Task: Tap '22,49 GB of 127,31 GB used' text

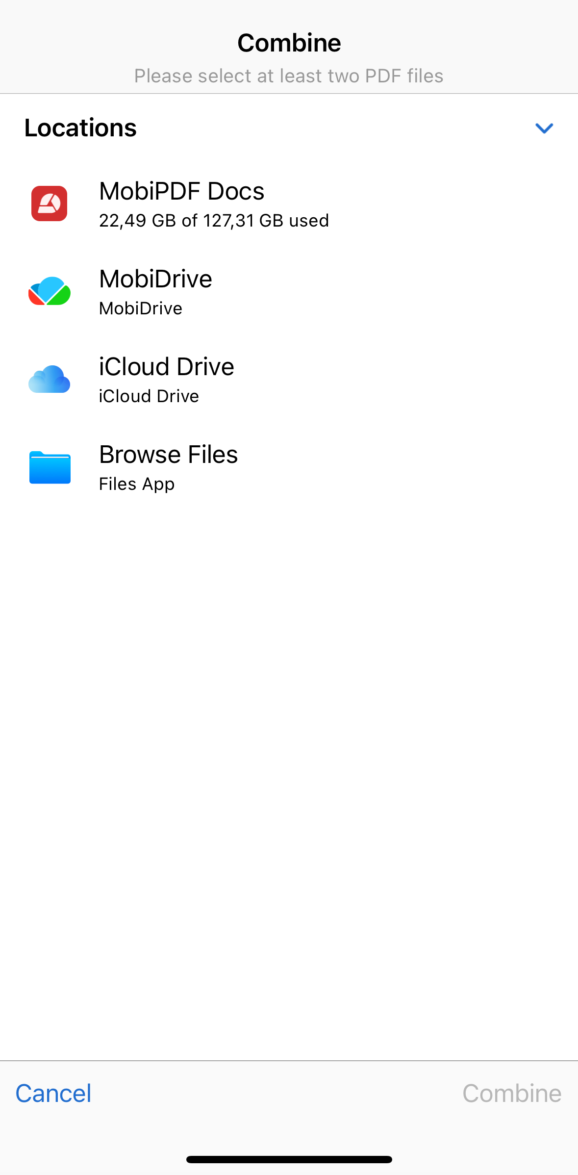Action: coord(214,221)
